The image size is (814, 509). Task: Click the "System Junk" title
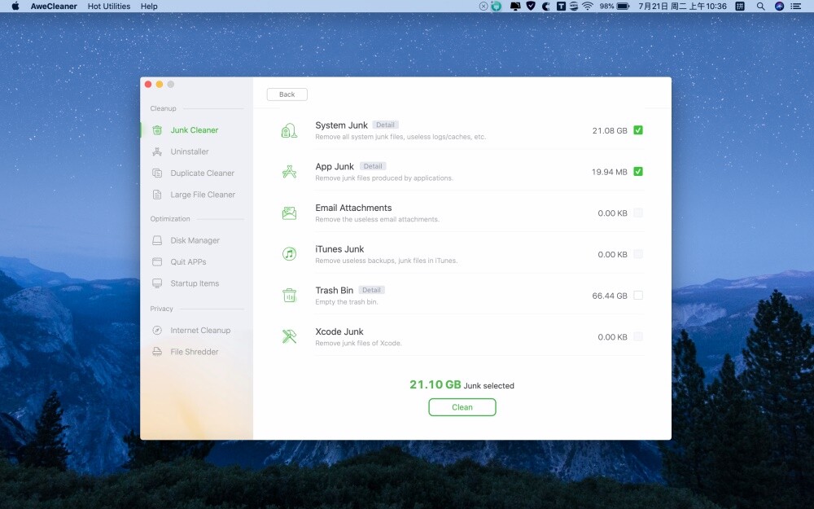pyautogui.click(x=341, y=125)
